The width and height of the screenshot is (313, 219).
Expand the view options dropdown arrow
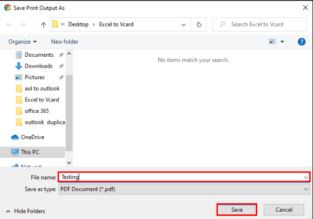coord(282,42)
